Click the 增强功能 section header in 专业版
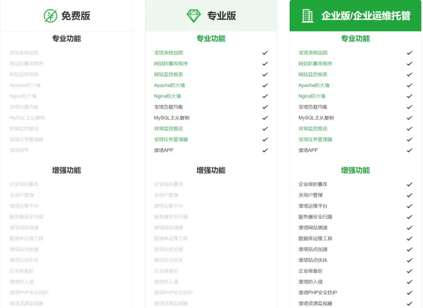 click(x=211, y=170)
